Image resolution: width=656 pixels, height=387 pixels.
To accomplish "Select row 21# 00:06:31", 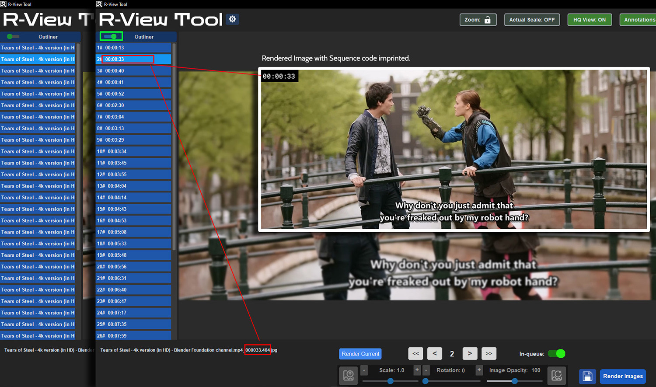I will (133, 278).
